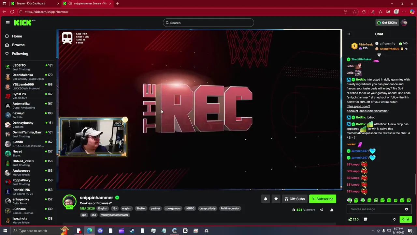Expand the leaderboard chevron in chat
This screenshot has width=417, height=235.
tap(379, 55)
